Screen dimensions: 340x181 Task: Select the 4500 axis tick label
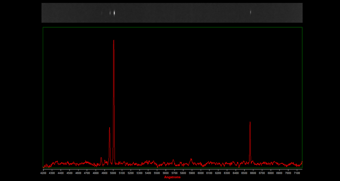69,173
